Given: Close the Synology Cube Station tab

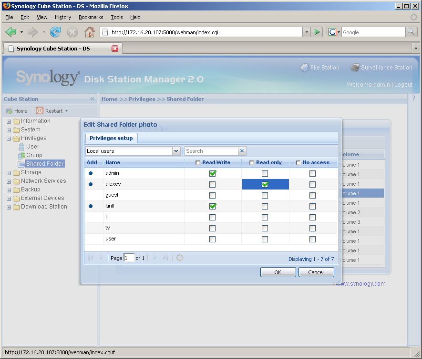Looking at the screenshot, I should [x=115, y=49].
